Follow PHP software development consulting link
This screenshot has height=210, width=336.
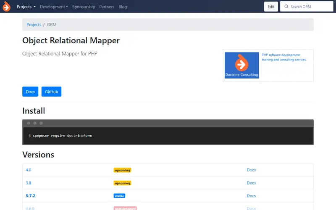284,57
